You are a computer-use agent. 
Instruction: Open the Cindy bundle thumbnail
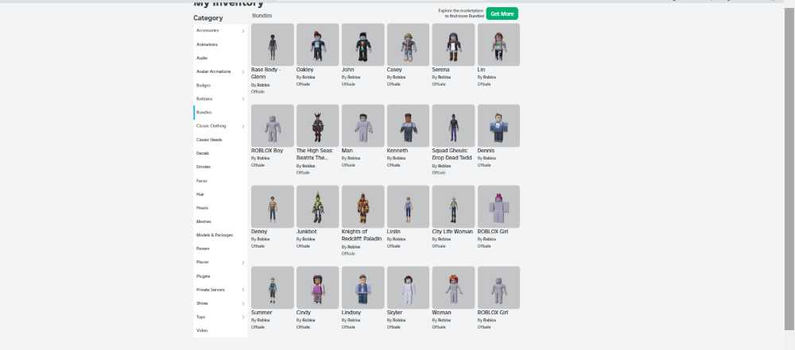pyautogui.click(x=317, y=288)
